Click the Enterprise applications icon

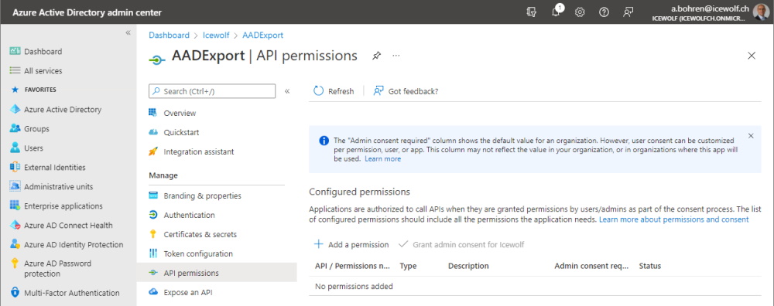(x=15, y=206)
